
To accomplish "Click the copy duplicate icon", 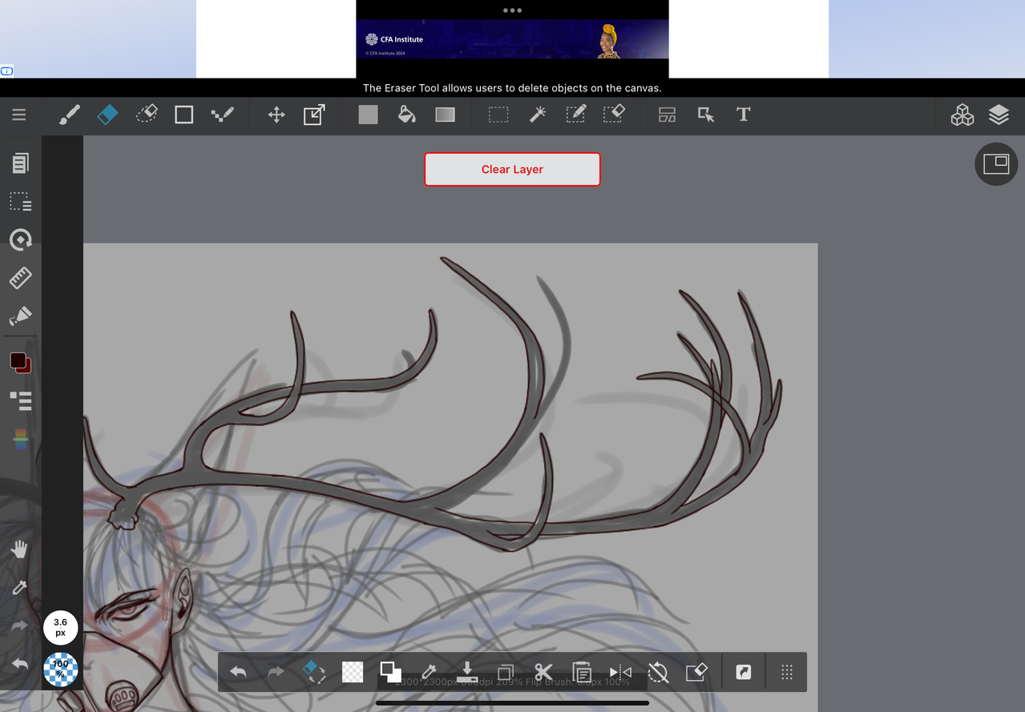I will [506, 672].
